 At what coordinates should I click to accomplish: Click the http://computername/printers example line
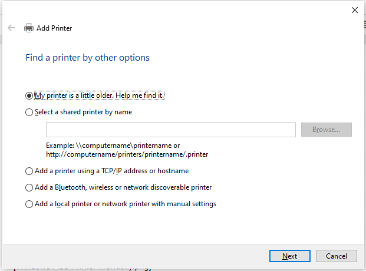127,154
